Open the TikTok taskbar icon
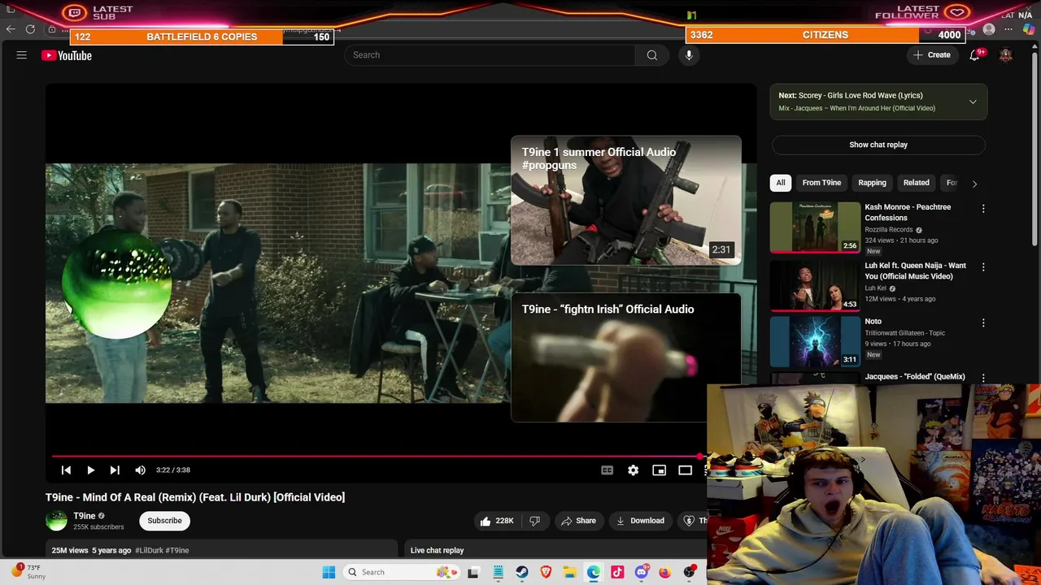This screenshot has width=1041, height=585. [617, 572]
